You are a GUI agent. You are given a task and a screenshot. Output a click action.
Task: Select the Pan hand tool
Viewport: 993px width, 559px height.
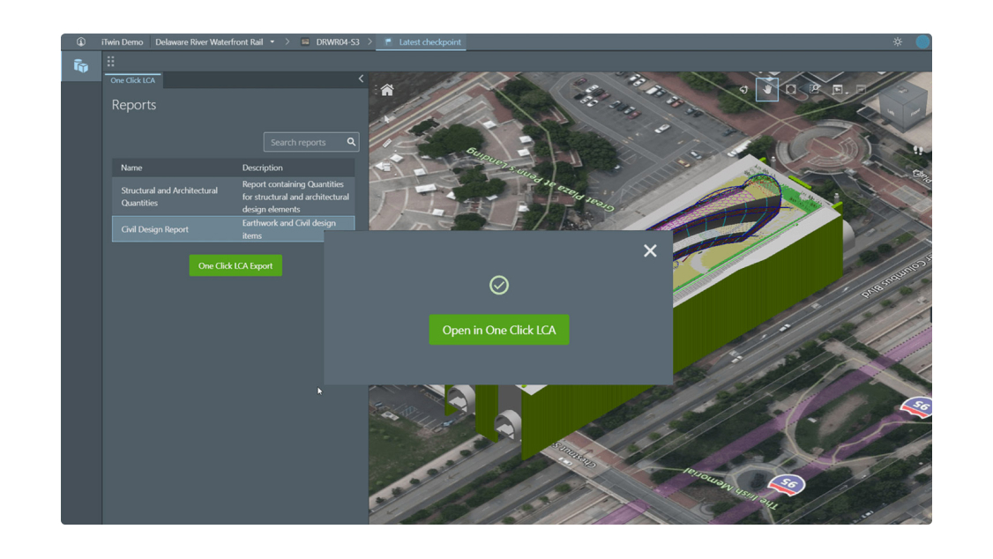(767, 89)
